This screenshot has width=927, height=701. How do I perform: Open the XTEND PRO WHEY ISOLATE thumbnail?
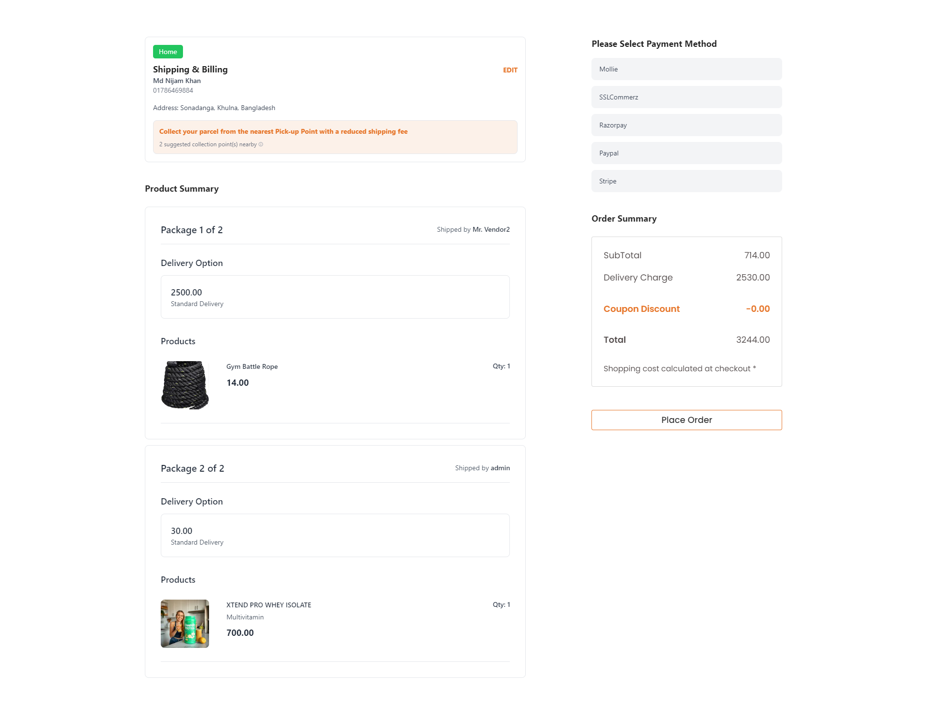coord(185,623)
